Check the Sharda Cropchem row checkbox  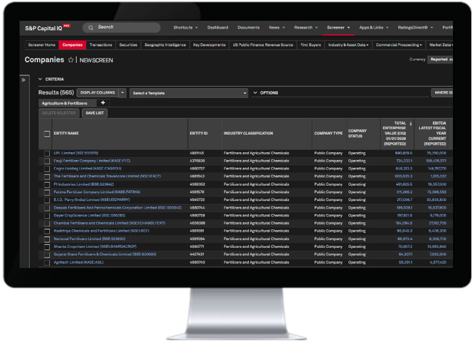(47, 247)
